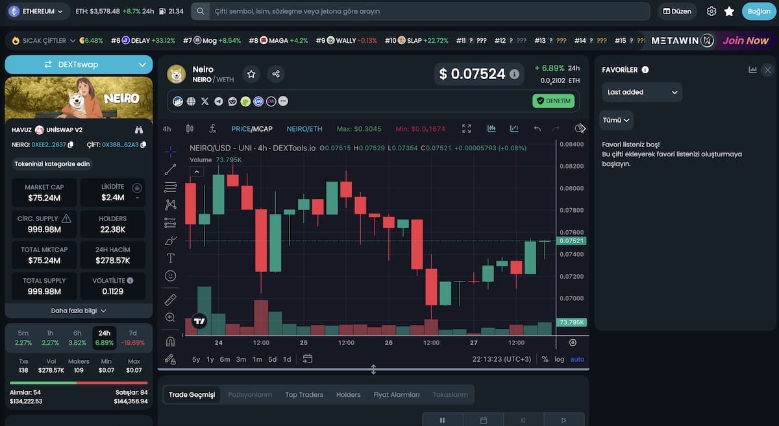Viewport: 779px width, 426px height.
Task: Activate the chart zoom-in tool
Action: 170,318
